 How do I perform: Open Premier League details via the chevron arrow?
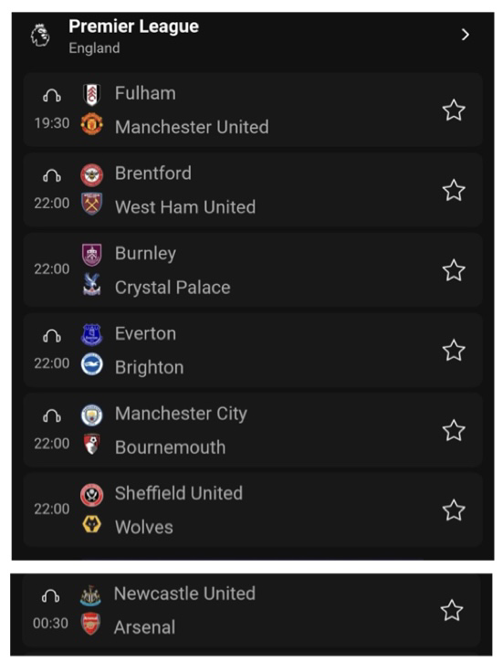click(465, 35)
